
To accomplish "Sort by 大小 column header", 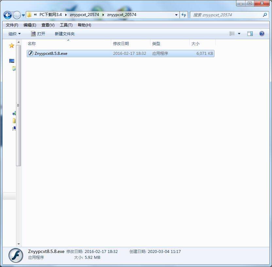I will (202, 44).
